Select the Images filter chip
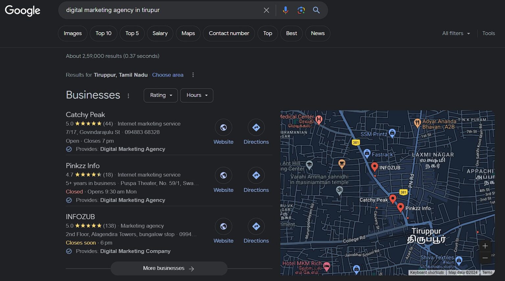Viewport: 505px width, 281px height. click(73, 34)
